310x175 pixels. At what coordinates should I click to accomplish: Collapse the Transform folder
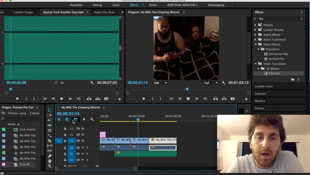[258, 49]
